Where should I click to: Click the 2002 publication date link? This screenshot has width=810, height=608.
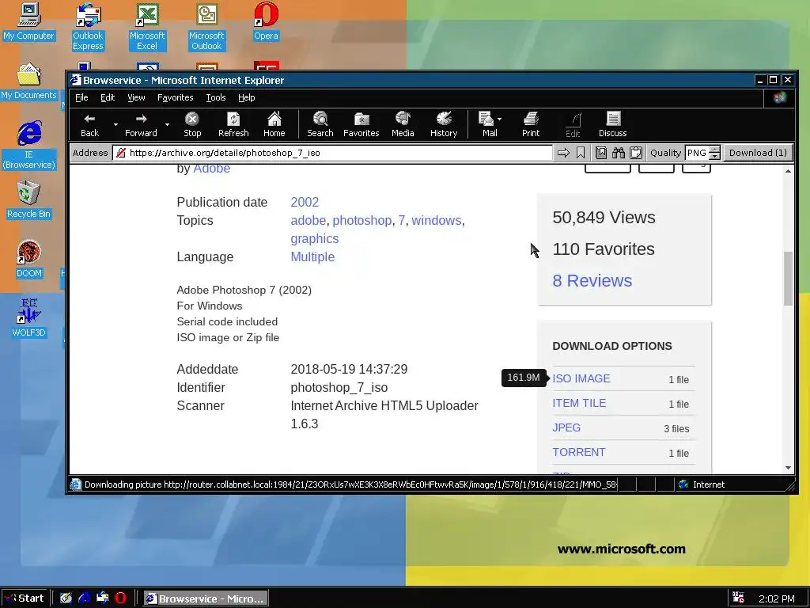click(x=305, y=202)
